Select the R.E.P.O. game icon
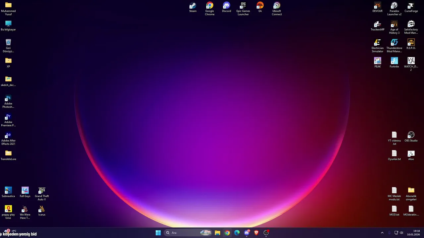Image resolution: width=424 pixels, height=238 pixels. click(411, 44)
